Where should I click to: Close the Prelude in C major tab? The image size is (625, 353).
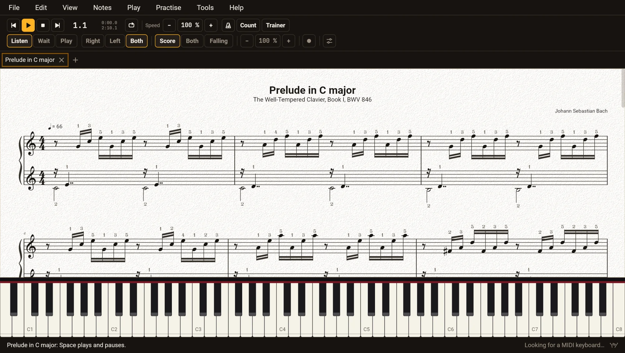(x=62, y=60)
